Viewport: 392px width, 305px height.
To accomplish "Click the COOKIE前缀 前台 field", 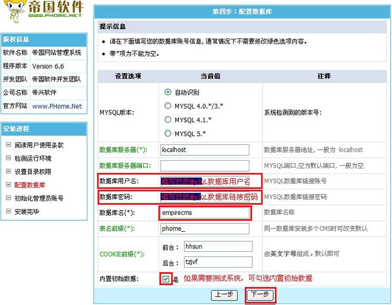I will point(217,247).
